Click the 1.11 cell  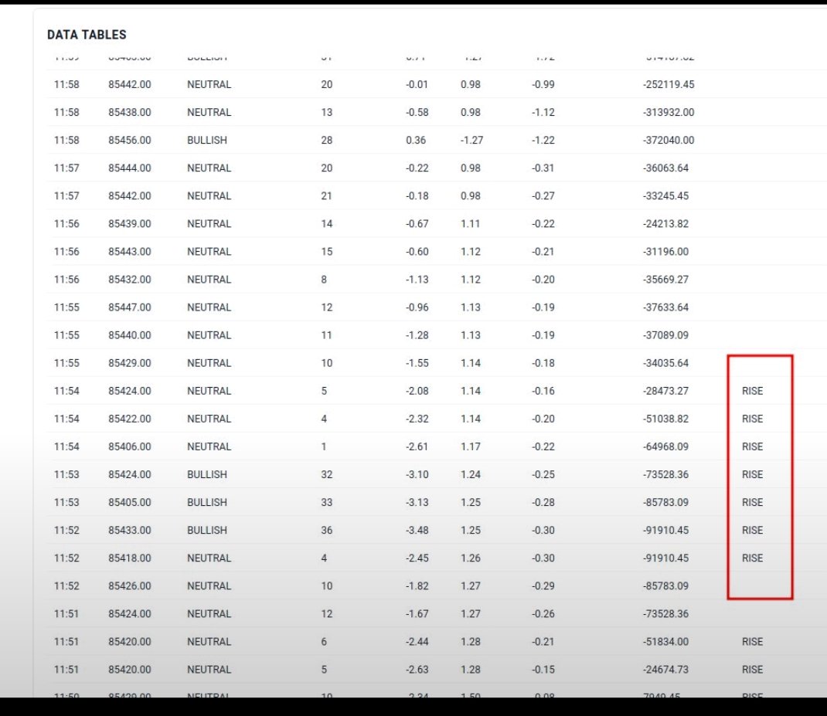(x=471, y=223)
